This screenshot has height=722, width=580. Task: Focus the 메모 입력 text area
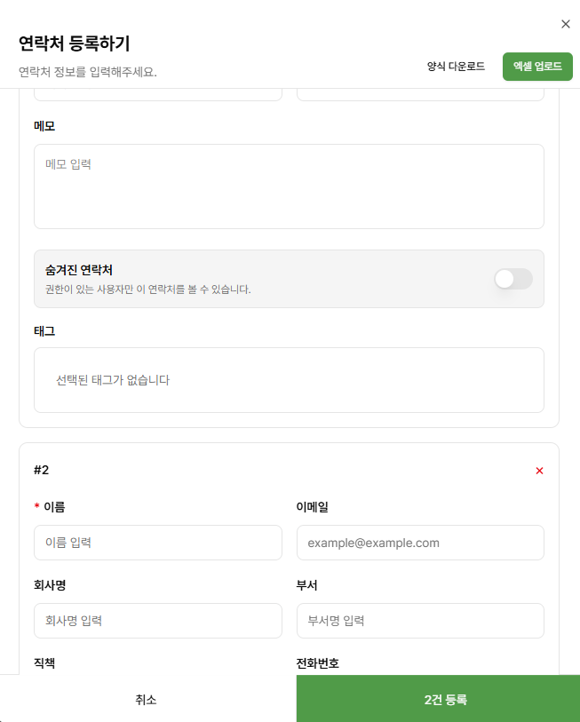tap(289, 186)
